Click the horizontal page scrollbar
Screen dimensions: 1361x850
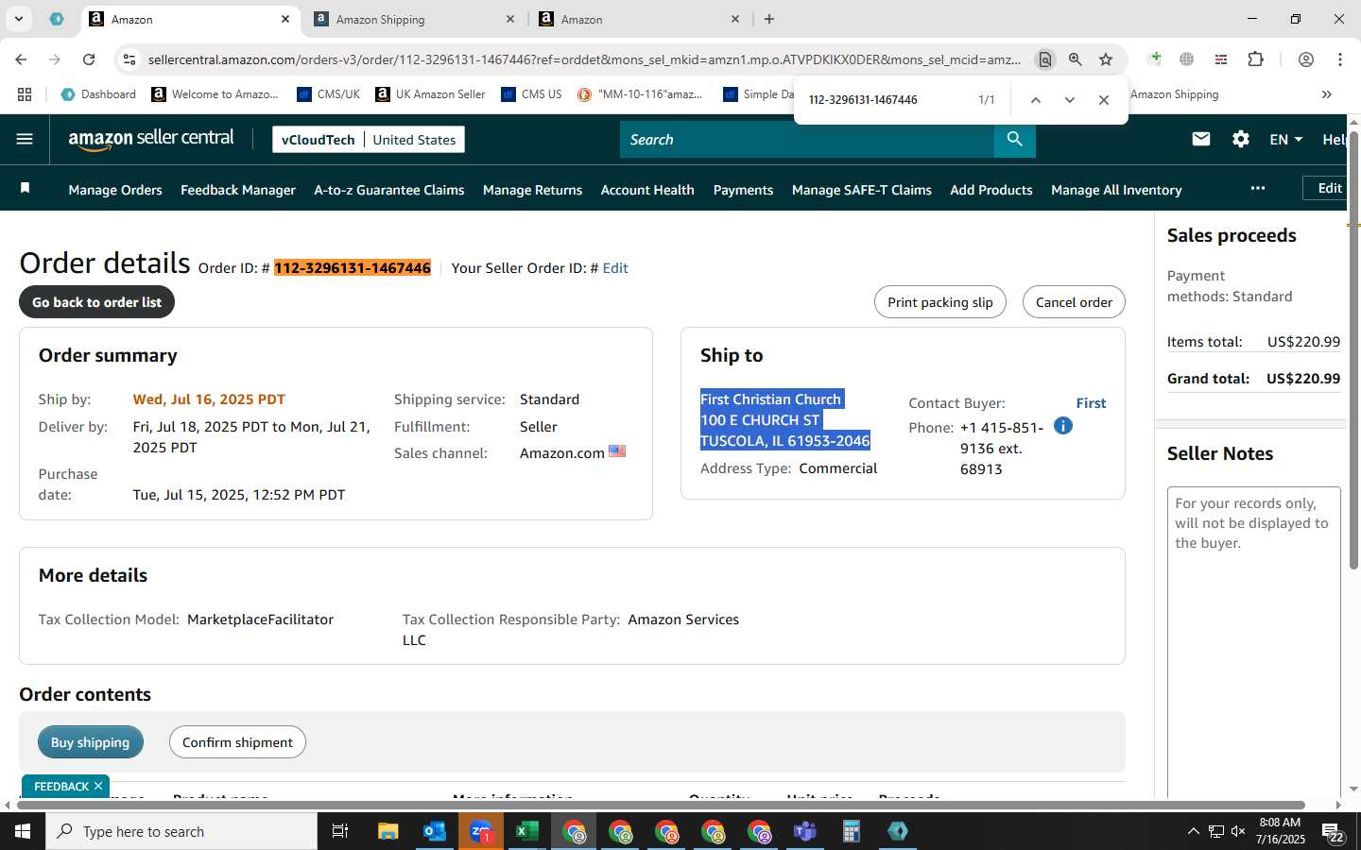coord(660,806)
